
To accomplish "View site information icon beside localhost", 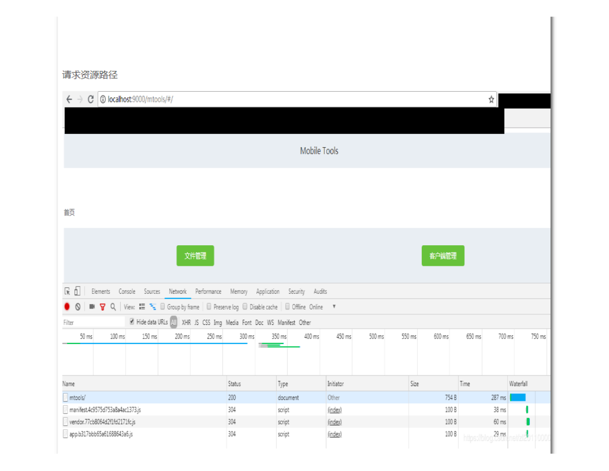I will pos(103,100).
